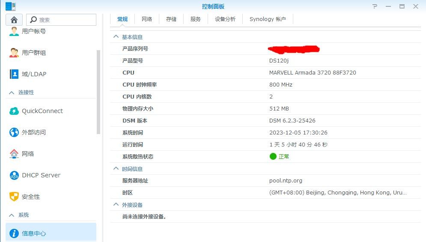Select 信息中心 in the sidebar
Screen dimensions: 426x242
click(51, 233)
